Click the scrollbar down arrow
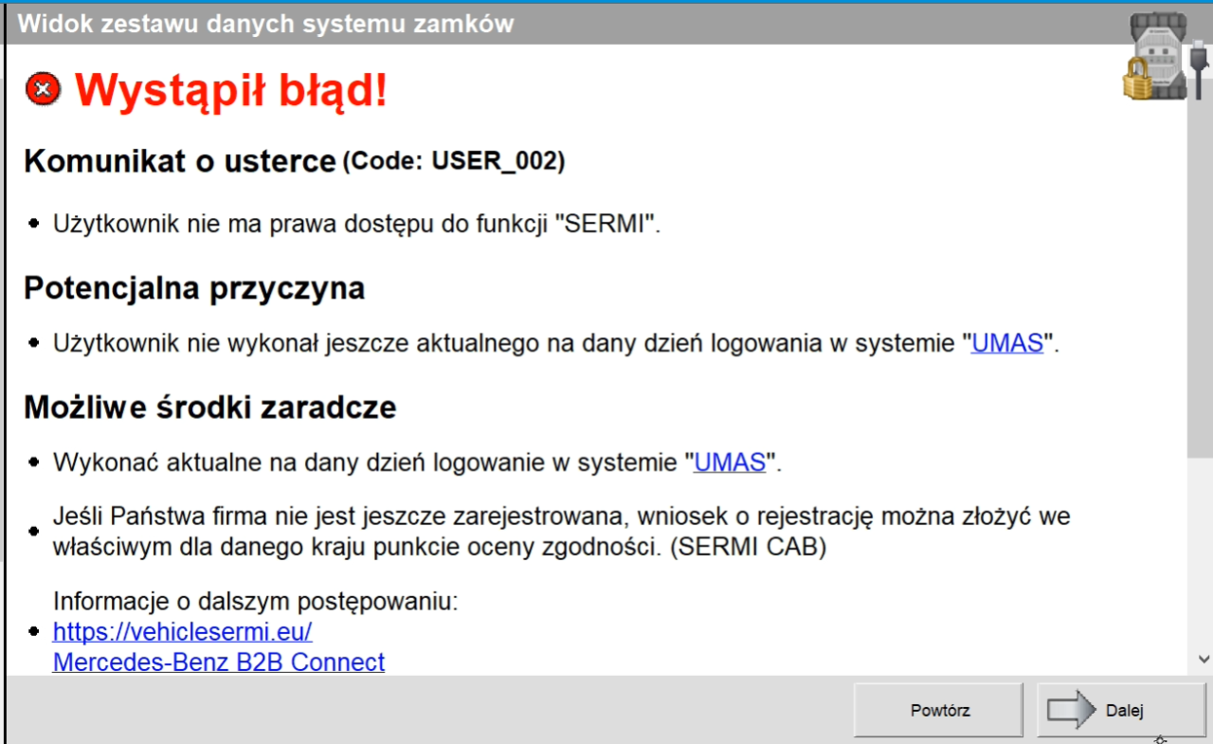1213x744 pixels. pos(1203,659)
